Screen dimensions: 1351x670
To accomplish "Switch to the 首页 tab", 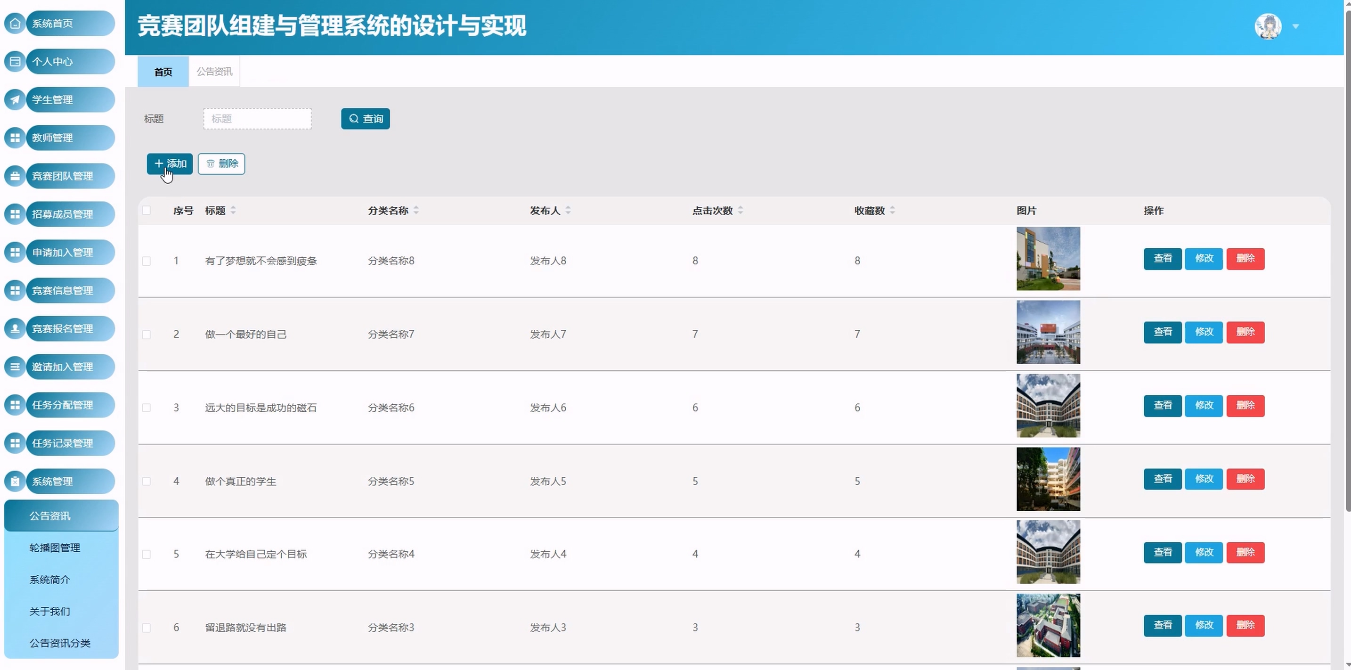I will click(163, 72).
